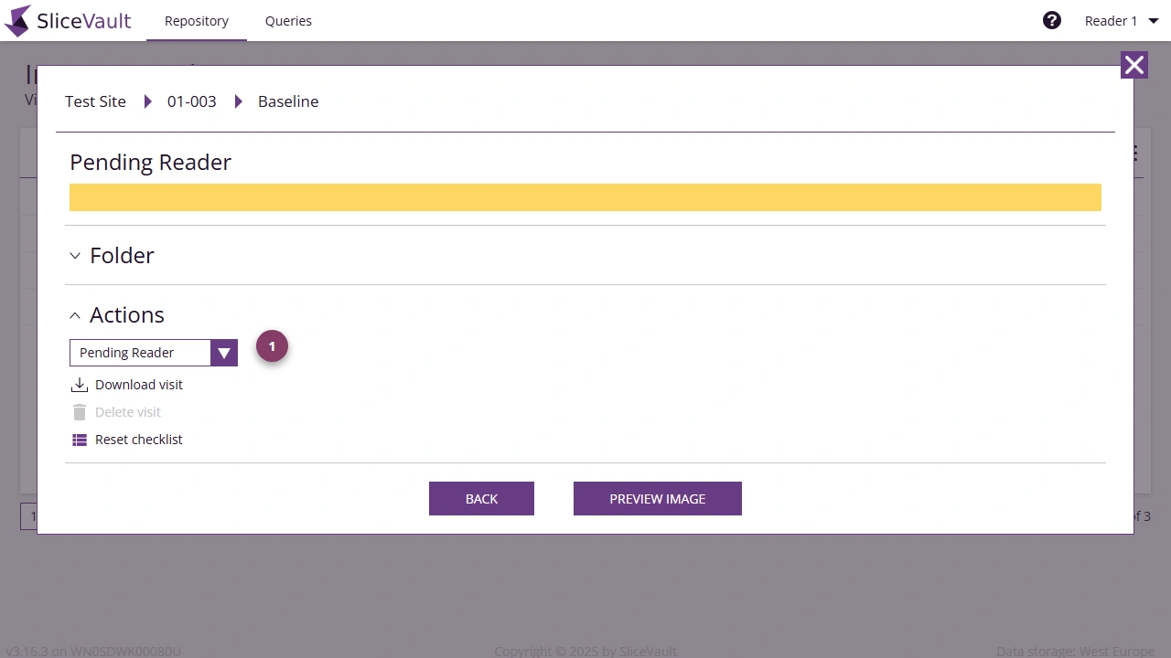Open the help question mark icon
The height and width of the screenshot is (658, 1171).
[1051, 19]
